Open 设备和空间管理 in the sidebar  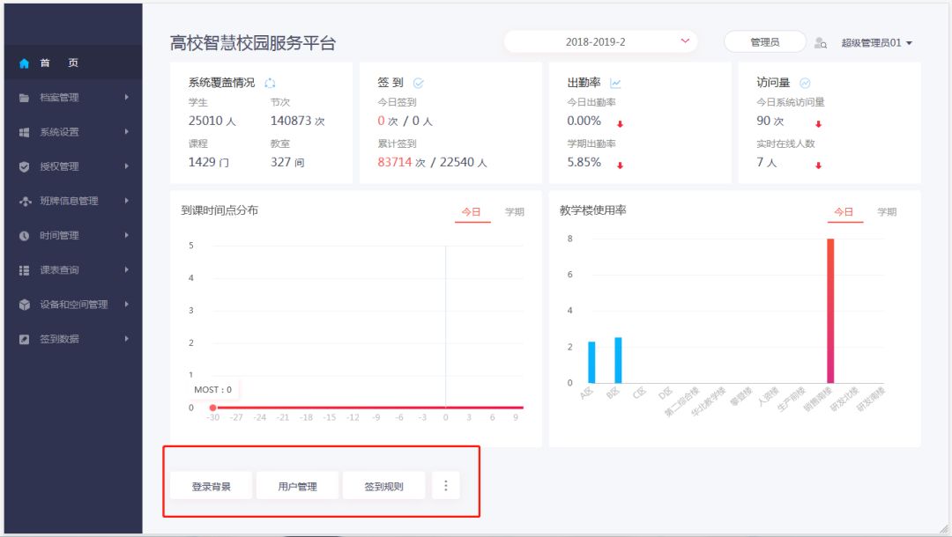click(73, 305)
